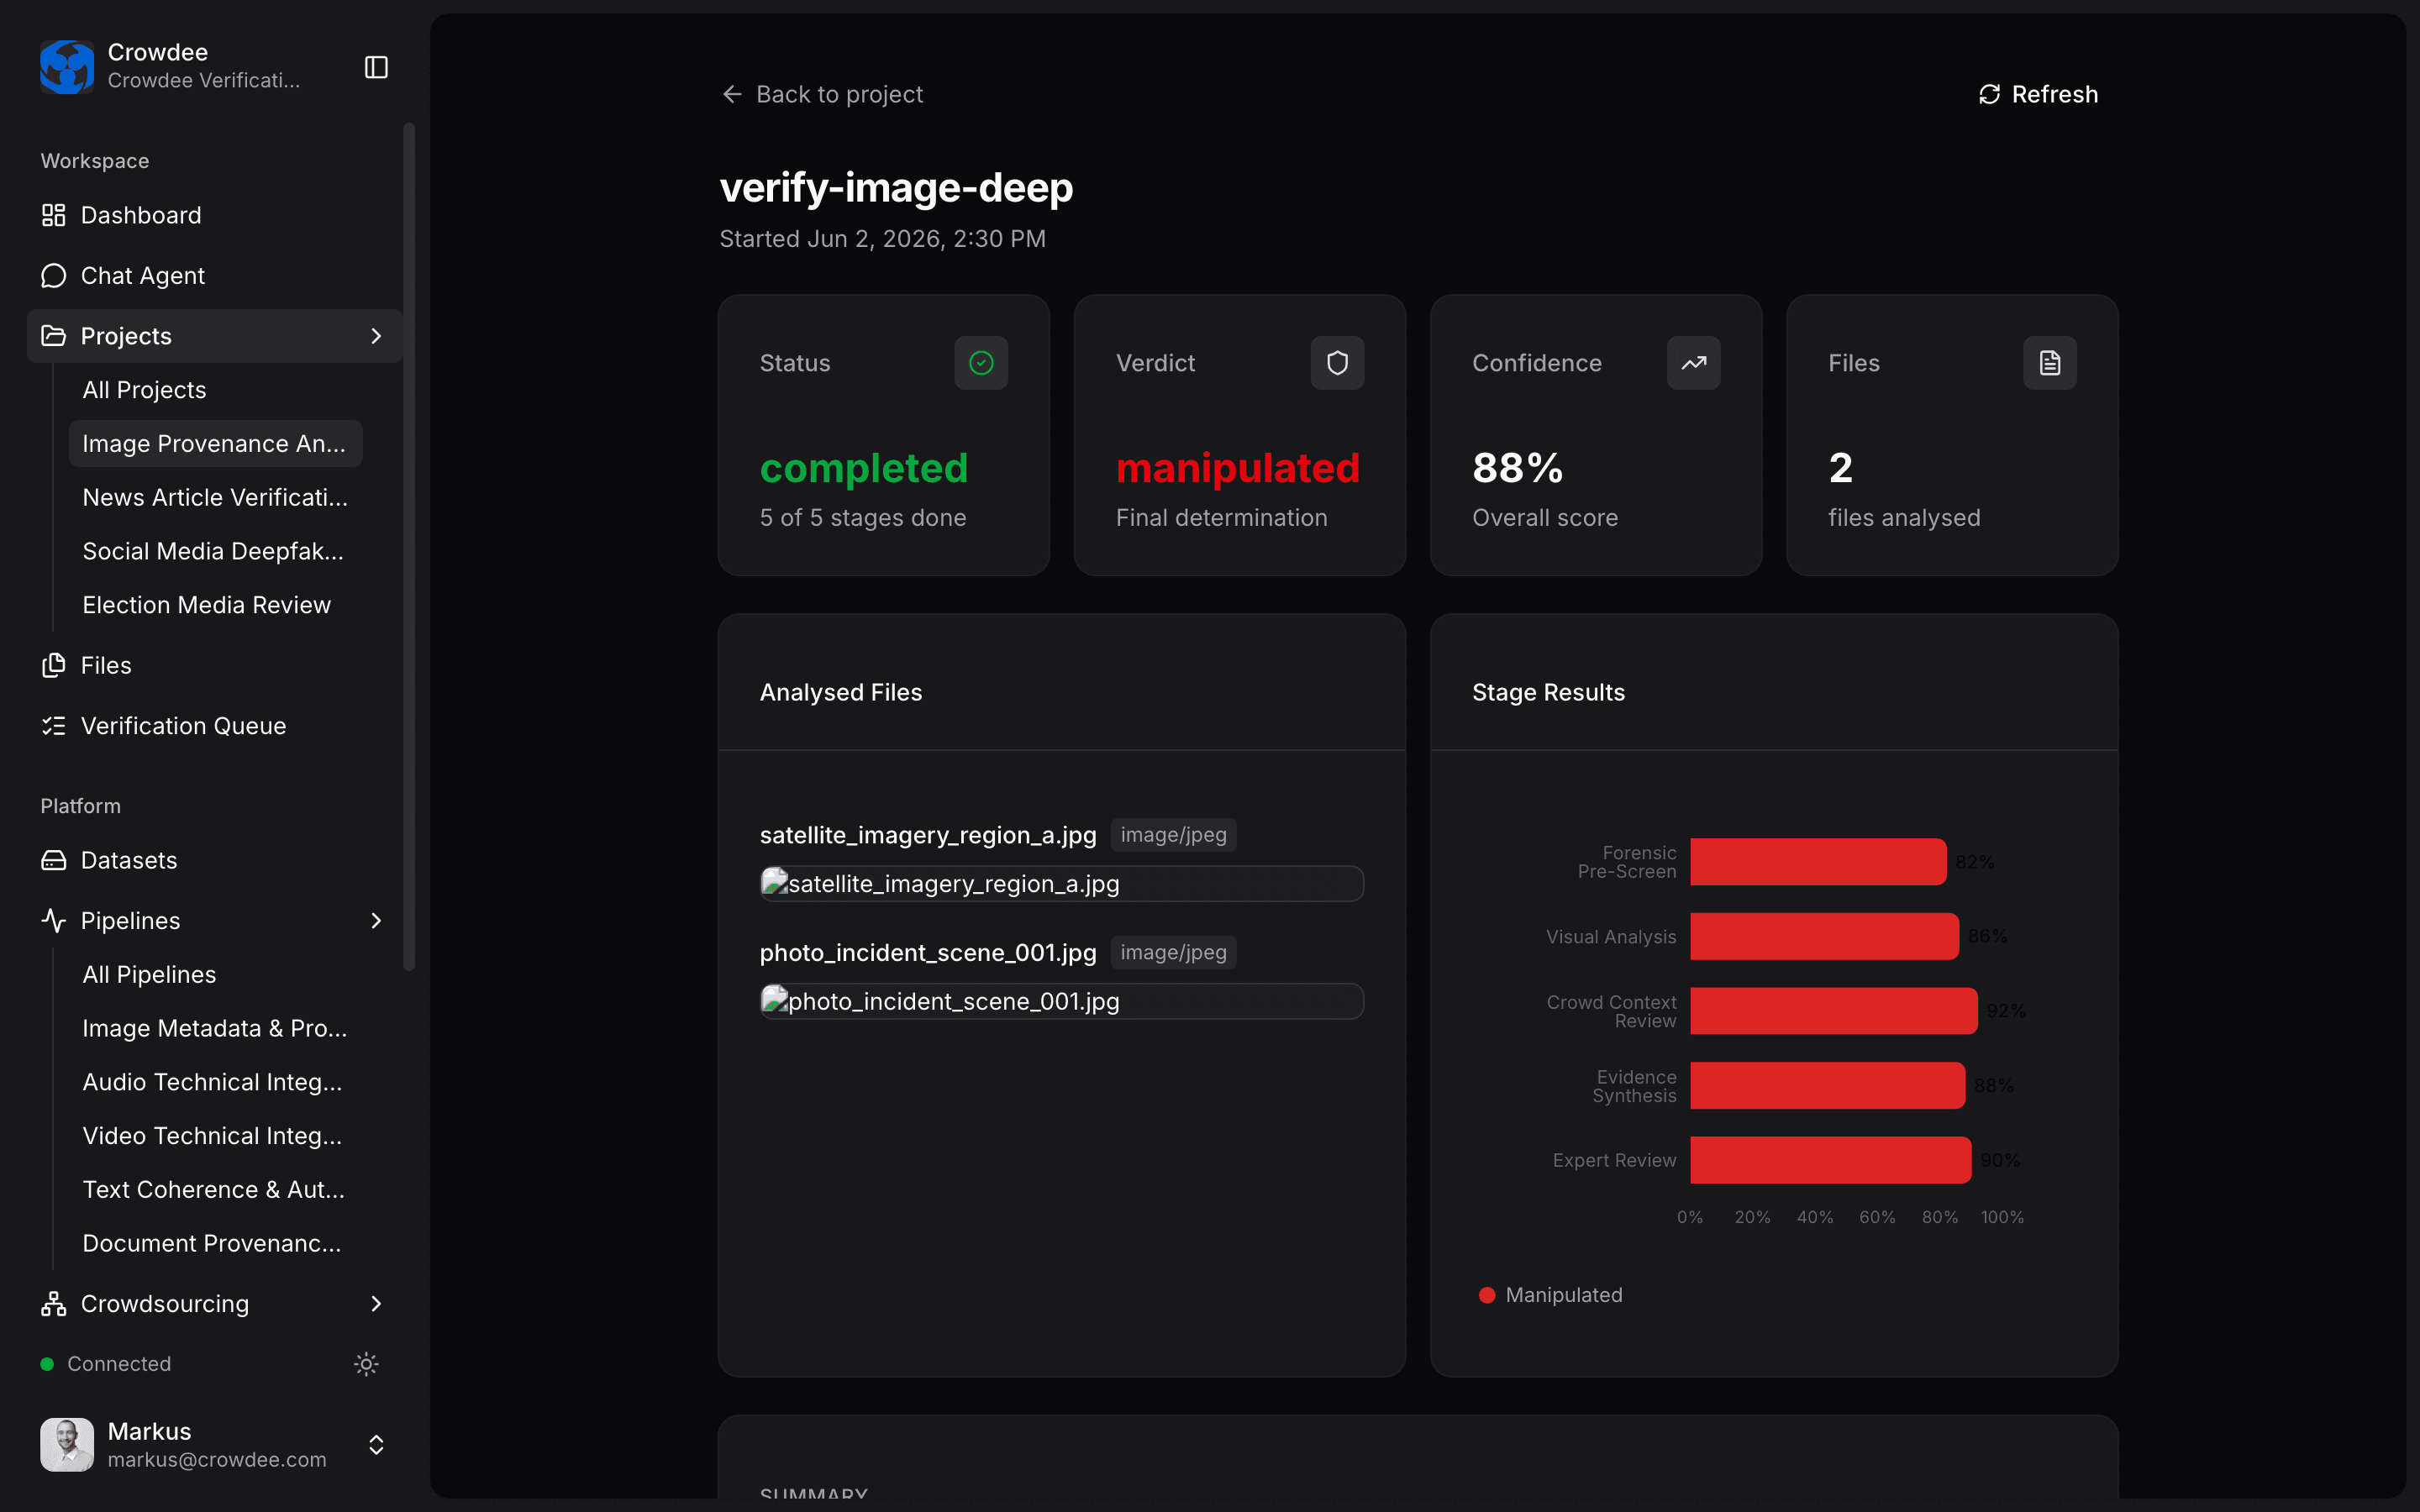Select All Projects in the sidebar

215,390
